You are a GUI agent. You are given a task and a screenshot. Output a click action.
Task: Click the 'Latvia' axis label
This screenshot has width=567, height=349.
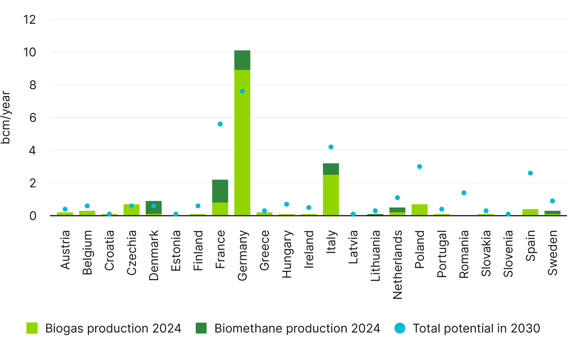(353, 248)
